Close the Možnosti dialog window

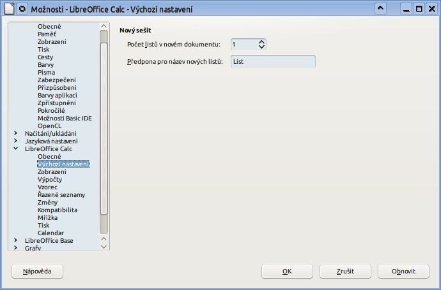point(432,9)
